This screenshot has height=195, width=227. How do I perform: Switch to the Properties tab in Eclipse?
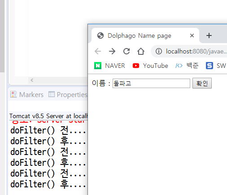[x=68, y=95]
